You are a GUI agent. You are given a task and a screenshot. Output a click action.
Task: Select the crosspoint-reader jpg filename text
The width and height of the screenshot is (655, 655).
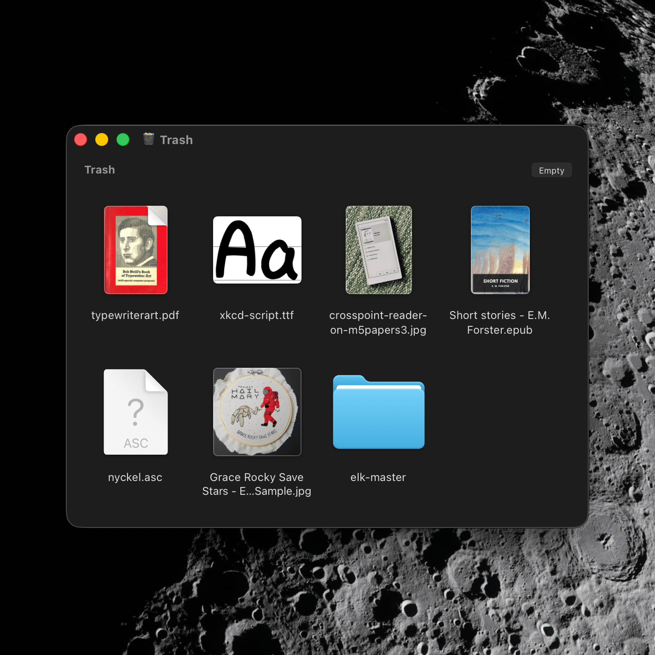point(378,322)
